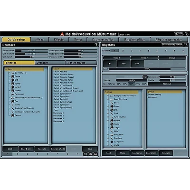The width and height of the screenshot is (190, 190).
Task: Open the Drumset editor tab
Action: (x=103, y=39)
